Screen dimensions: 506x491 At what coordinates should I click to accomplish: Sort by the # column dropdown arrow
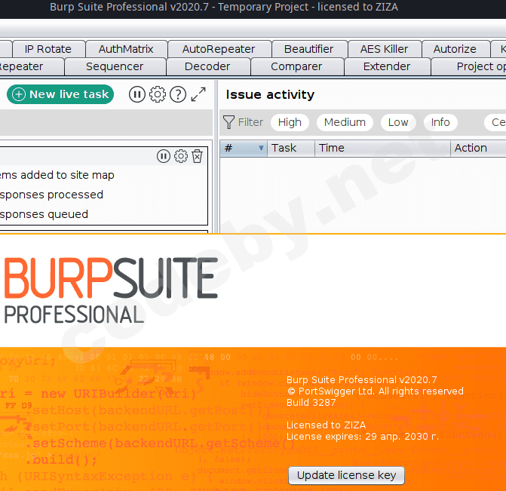[x=261, y=148]
